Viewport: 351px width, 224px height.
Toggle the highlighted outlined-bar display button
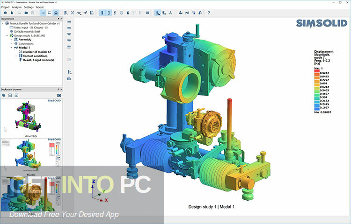coord(109,13)
